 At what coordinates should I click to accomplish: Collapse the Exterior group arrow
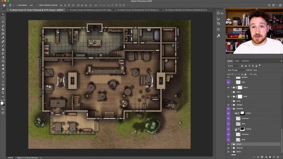click(234, 129)
